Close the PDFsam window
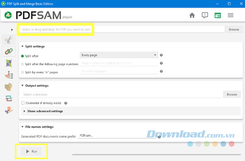The height and width of the screenshot is (161, 245). click(x=241, y=4)
